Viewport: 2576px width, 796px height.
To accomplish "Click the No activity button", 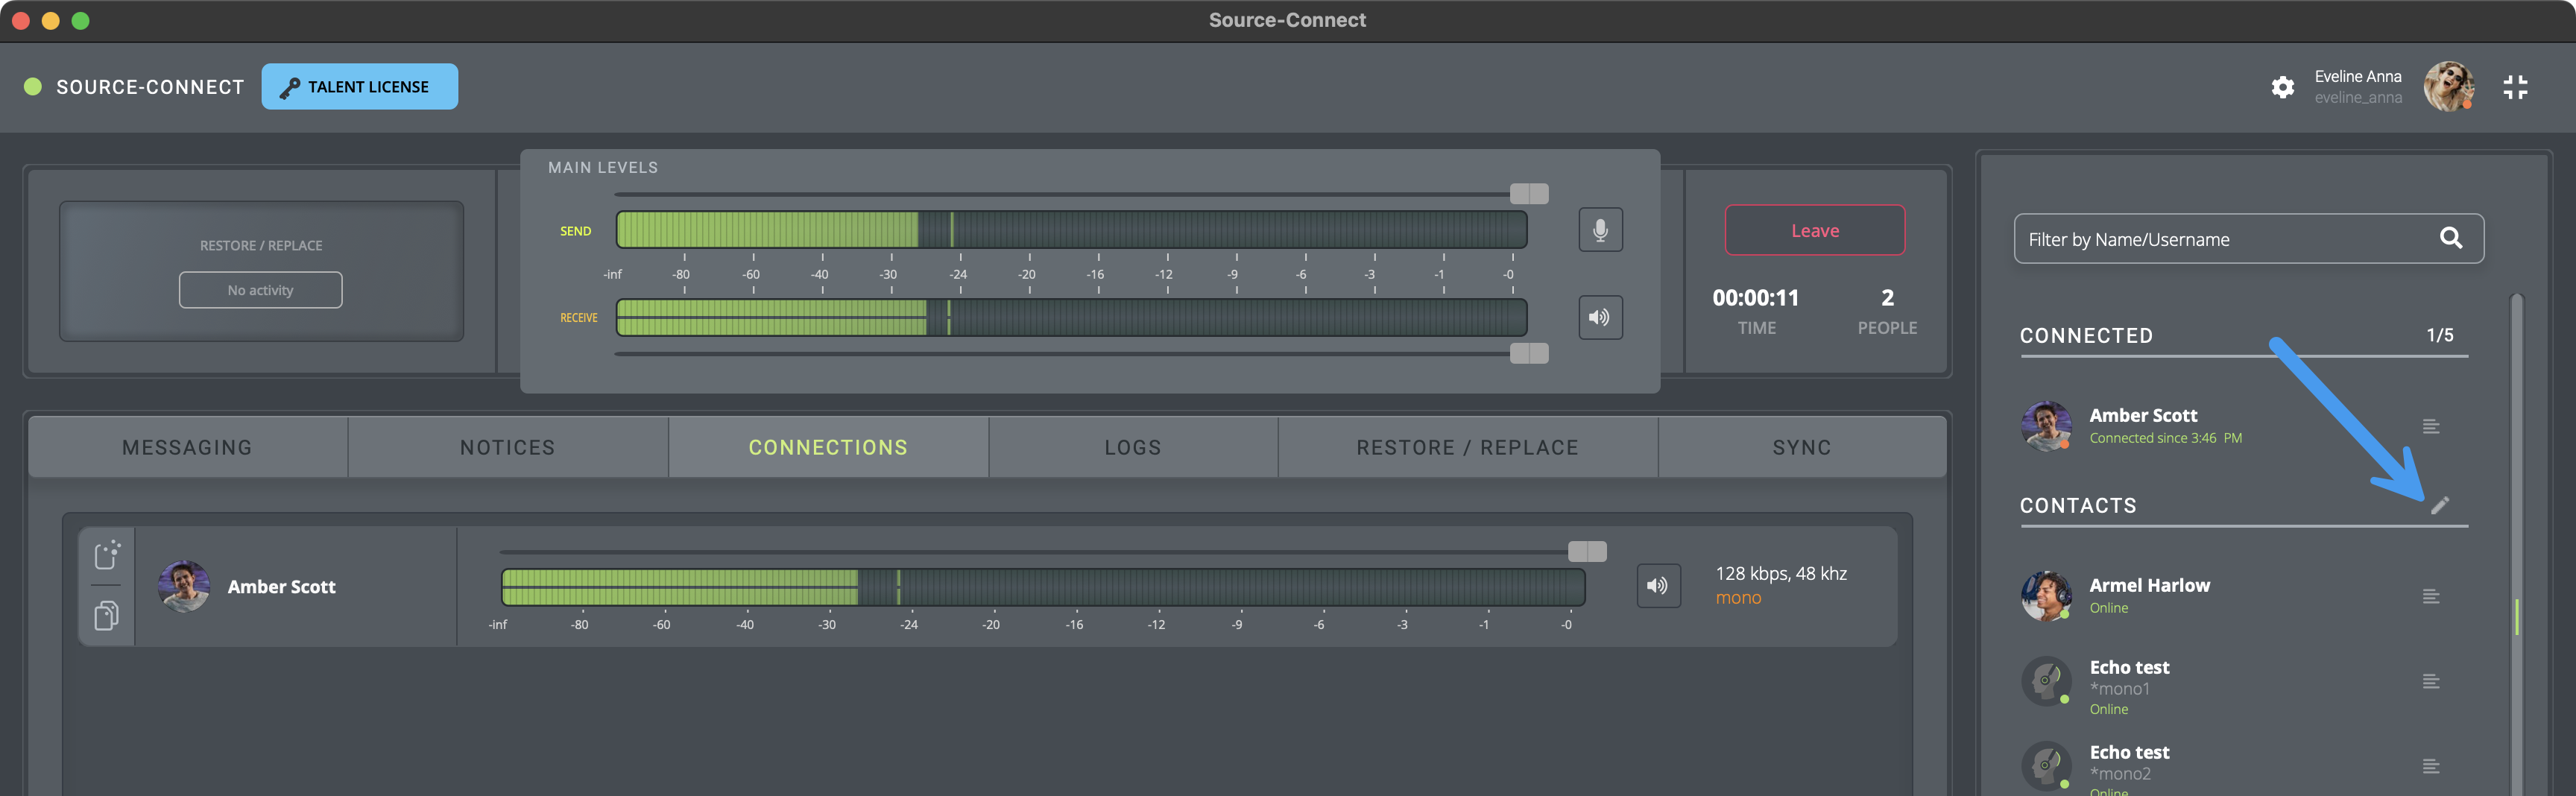I will click(260, 290).
